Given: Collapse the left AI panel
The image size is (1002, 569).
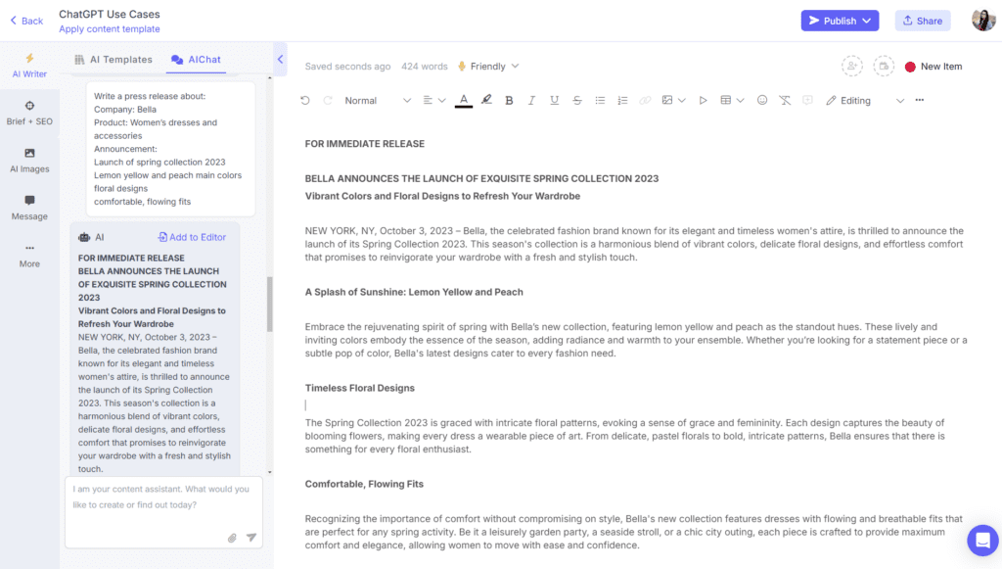Looking at the screenshot, I should point(280,60).
